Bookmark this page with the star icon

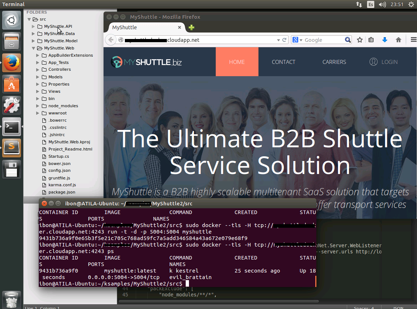(x=360, y=40)
